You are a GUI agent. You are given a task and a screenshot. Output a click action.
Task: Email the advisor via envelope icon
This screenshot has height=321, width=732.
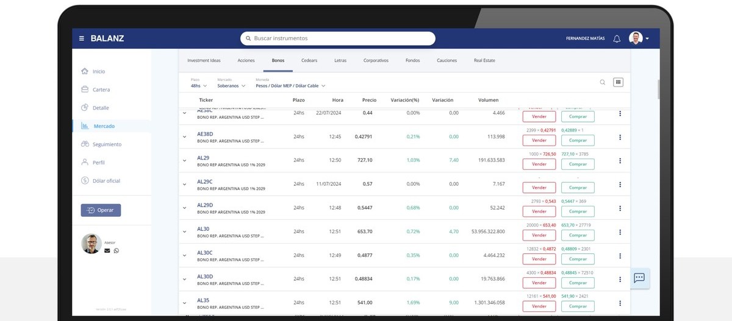tap(107, 250)
